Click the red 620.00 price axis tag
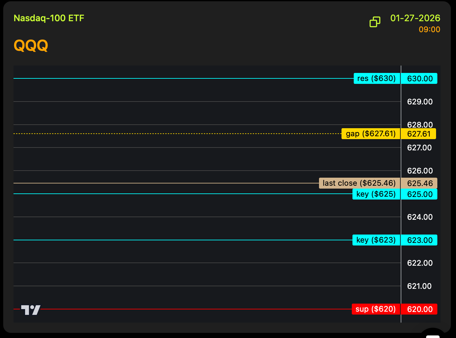Image resolution: width=456 pixels, height=338 pixels. 419,309
